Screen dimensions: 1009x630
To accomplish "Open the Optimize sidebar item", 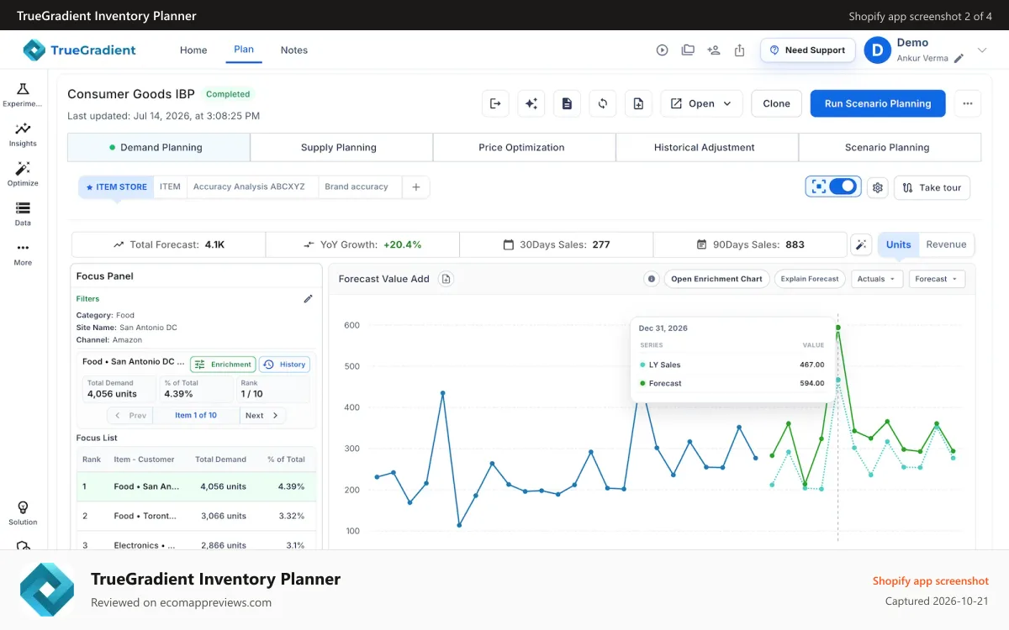I will [x=23, y=174].
